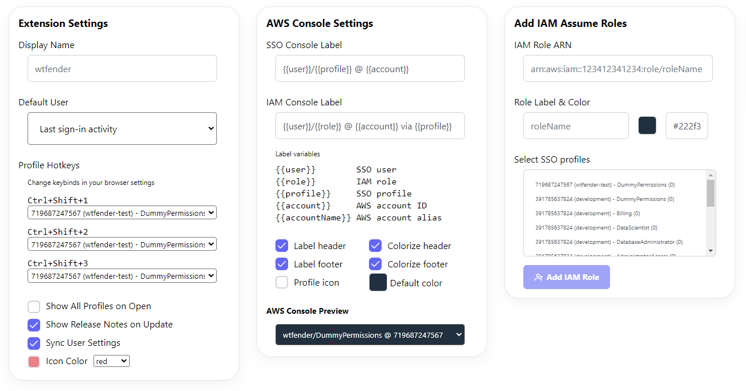Click the Display Name input field
Viewport: 746px width, 391px height.
pyautogui.click(x=122, y=69)
